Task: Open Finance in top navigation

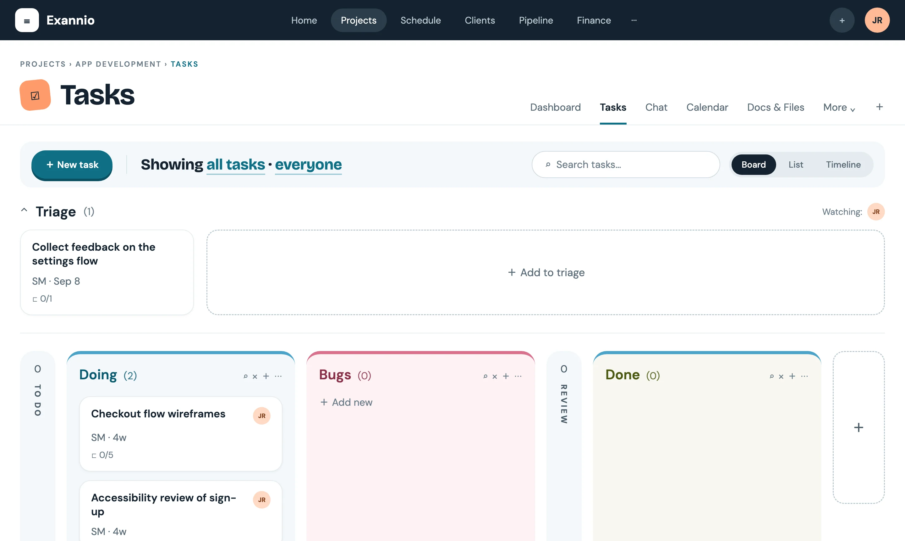Action: [x=594, y=20]
